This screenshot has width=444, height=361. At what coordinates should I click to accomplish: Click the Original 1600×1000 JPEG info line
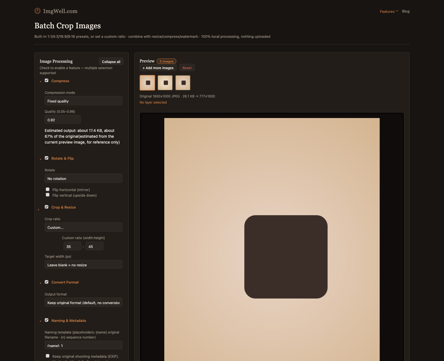coord(177,96)
